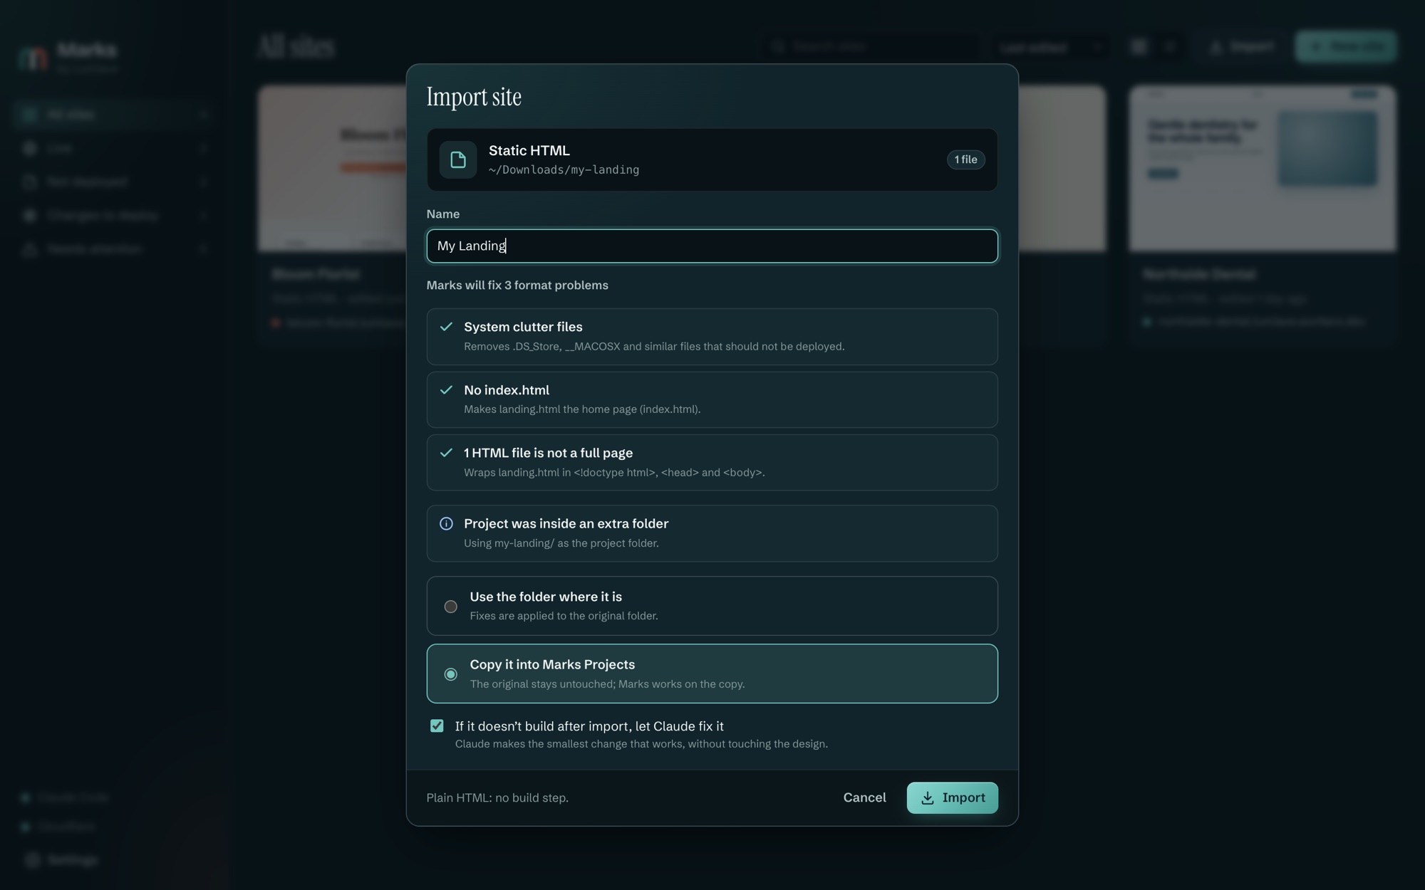Click Marks will fix 3 format problems text
1425x890 pixels.
(x=517, y=285)
